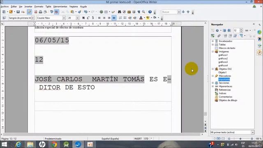
Task: Open the 'Mi primer texto (activa)' document dropdown
Action: (x=252, y=132)
